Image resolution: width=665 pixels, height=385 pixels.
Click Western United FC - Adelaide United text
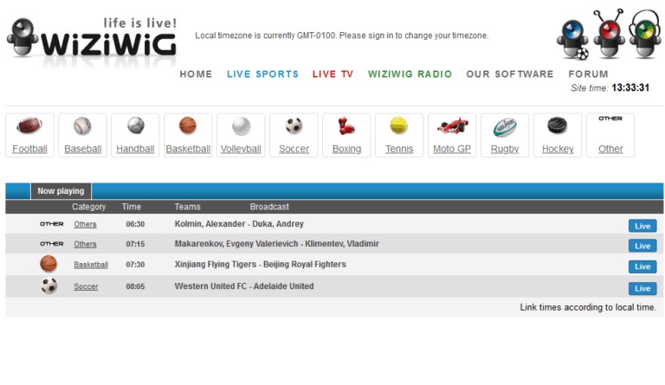[x=244, y=286]
